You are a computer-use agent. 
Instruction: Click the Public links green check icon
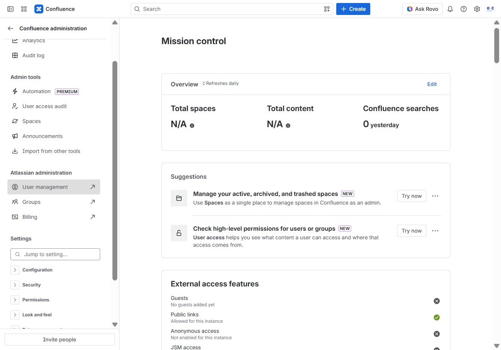tap(437, 317)
